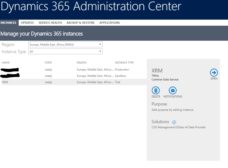Sort by the Name column header
Screen dimensions: 228x168
click(x=6, y=63)
